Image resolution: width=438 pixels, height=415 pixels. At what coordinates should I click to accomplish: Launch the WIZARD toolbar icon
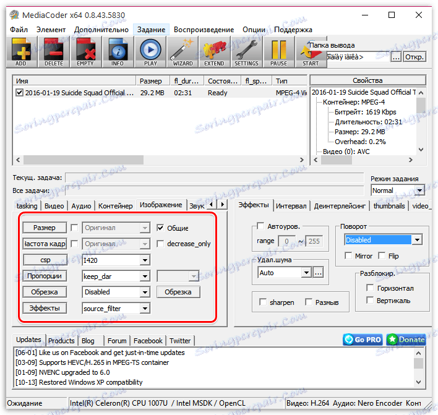pos(182,52)
